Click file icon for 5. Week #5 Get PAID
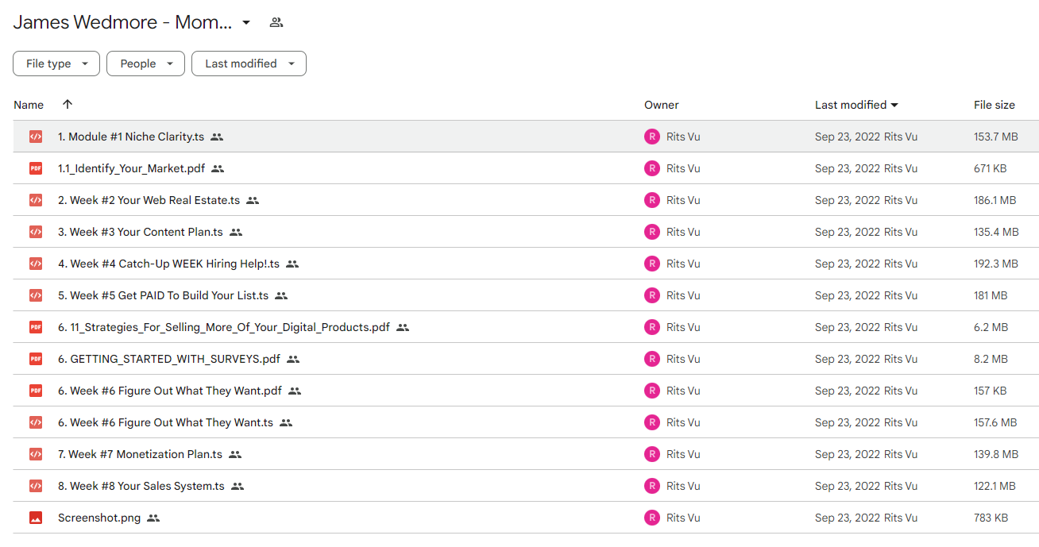Screen dimensions: 1039x547 tap(36, 295)
